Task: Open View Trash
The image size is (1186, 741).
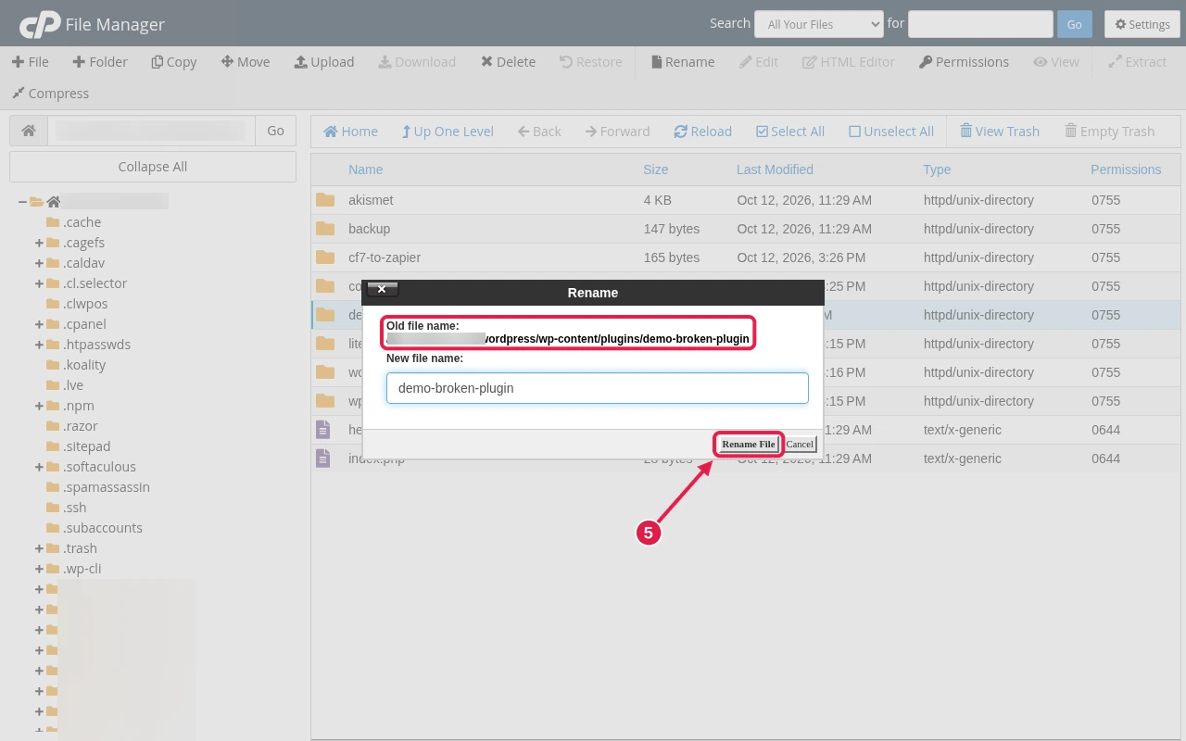Action: pyautogui.click(x=1000, y=132)
